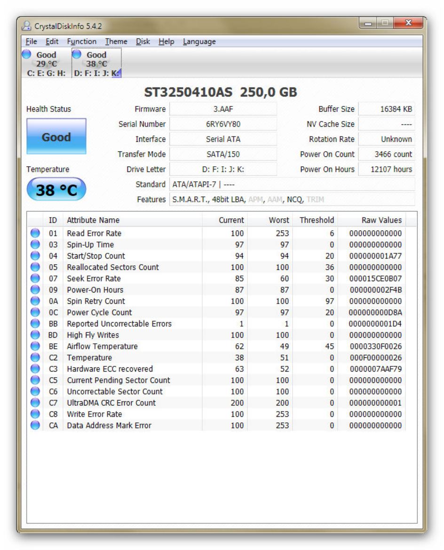The image size is (444, 550).
Task: Open the Help menu
Action: [166, 41]
